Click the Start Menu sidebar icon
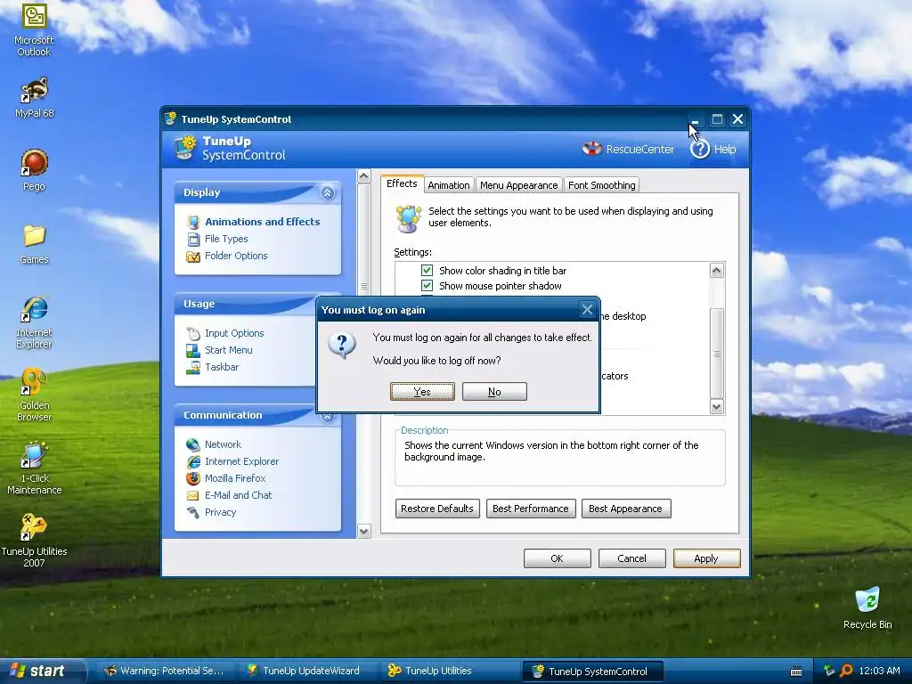This screenshot has width=912, height=684. [x=193, y=350]
